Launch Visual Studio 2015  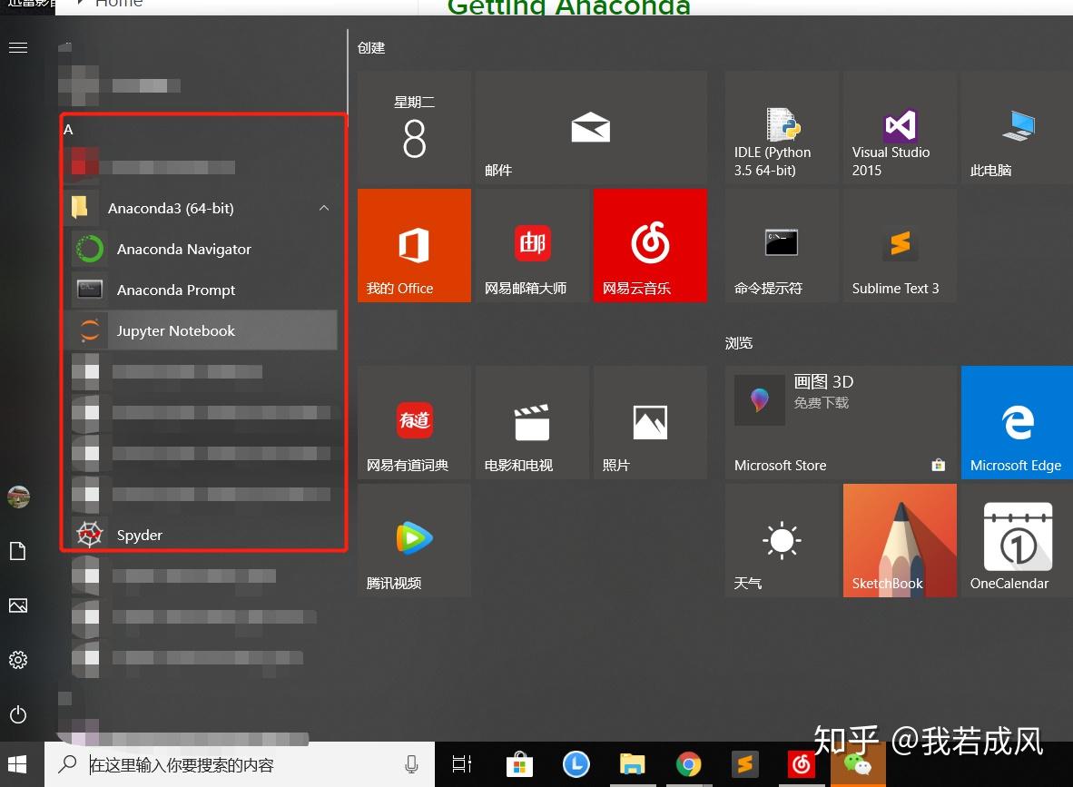(x=900, y=127)
